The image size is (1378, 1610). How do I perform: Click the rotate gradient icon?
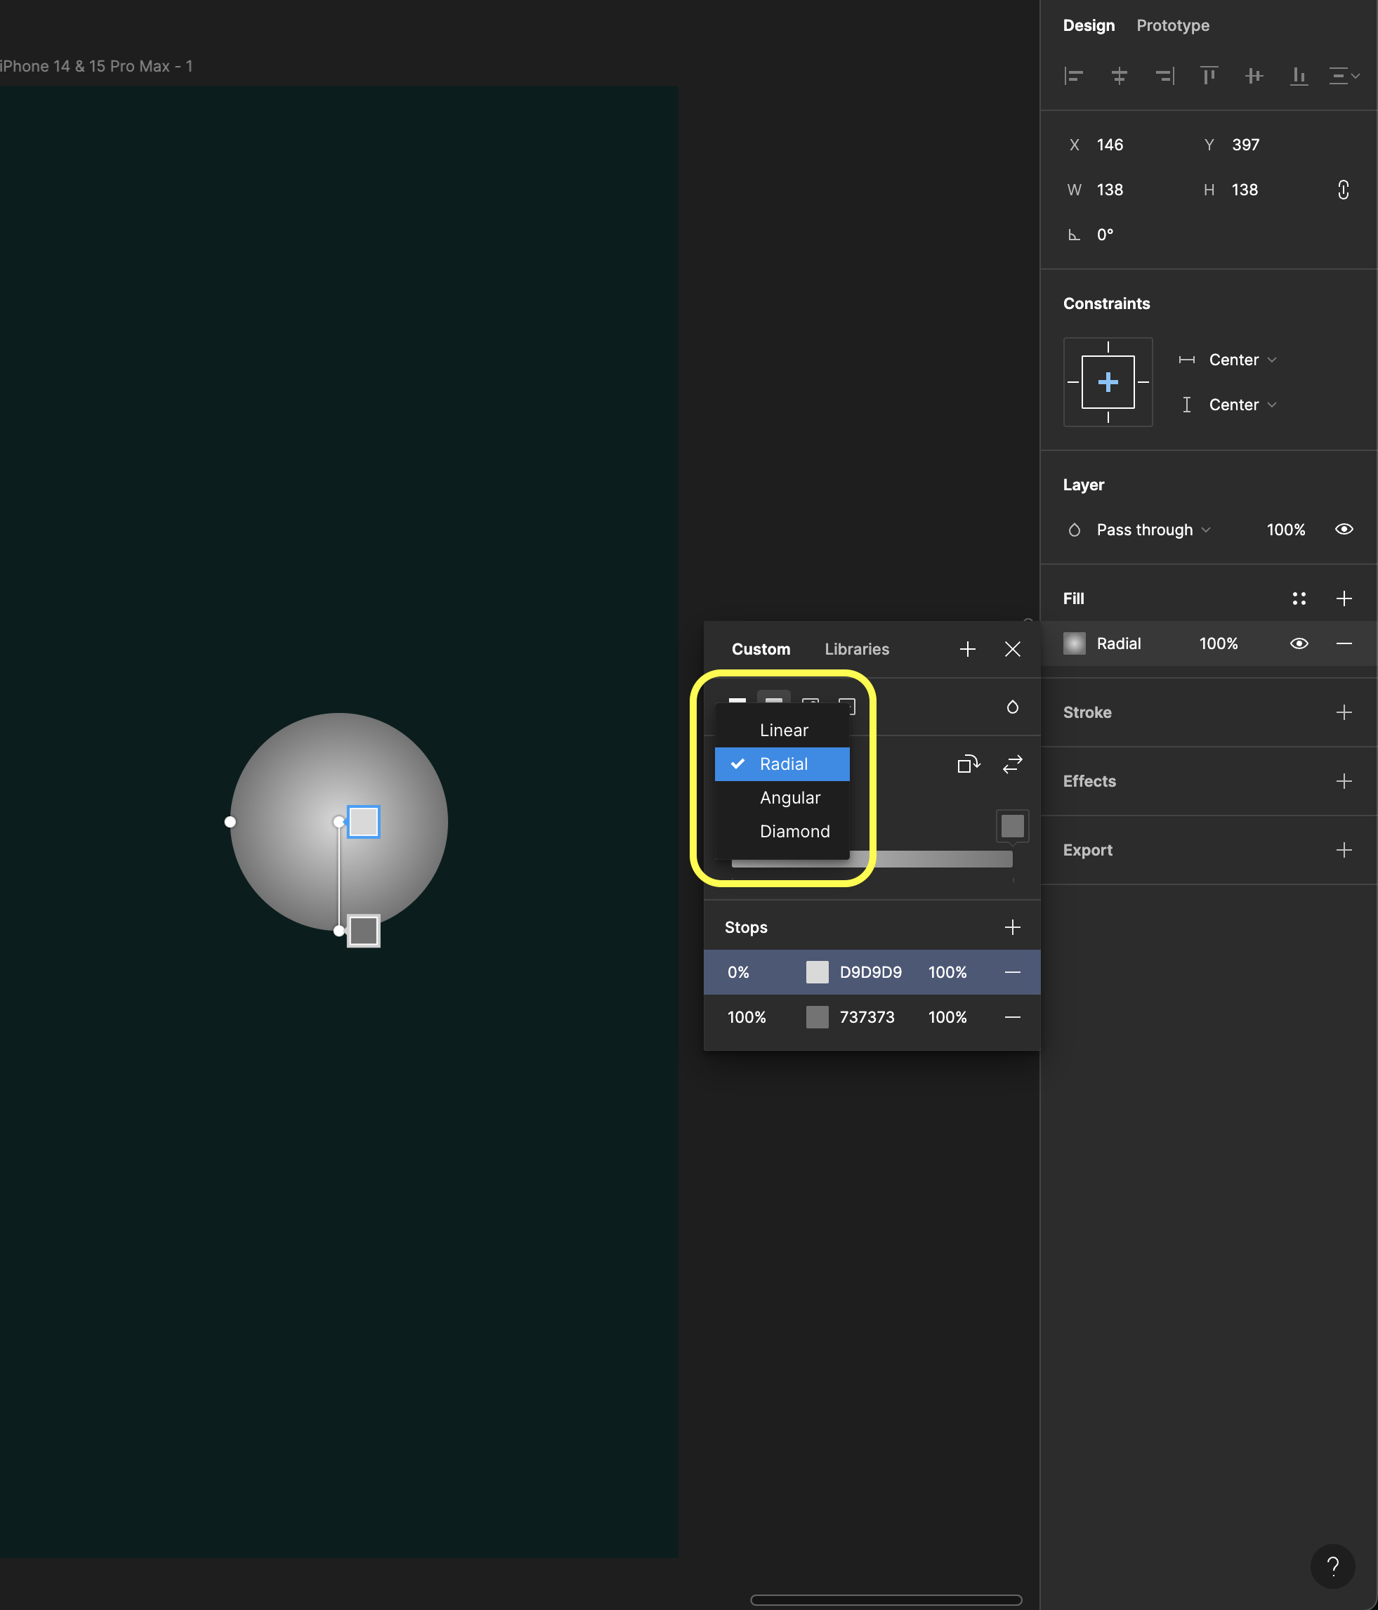coord(968,764)
